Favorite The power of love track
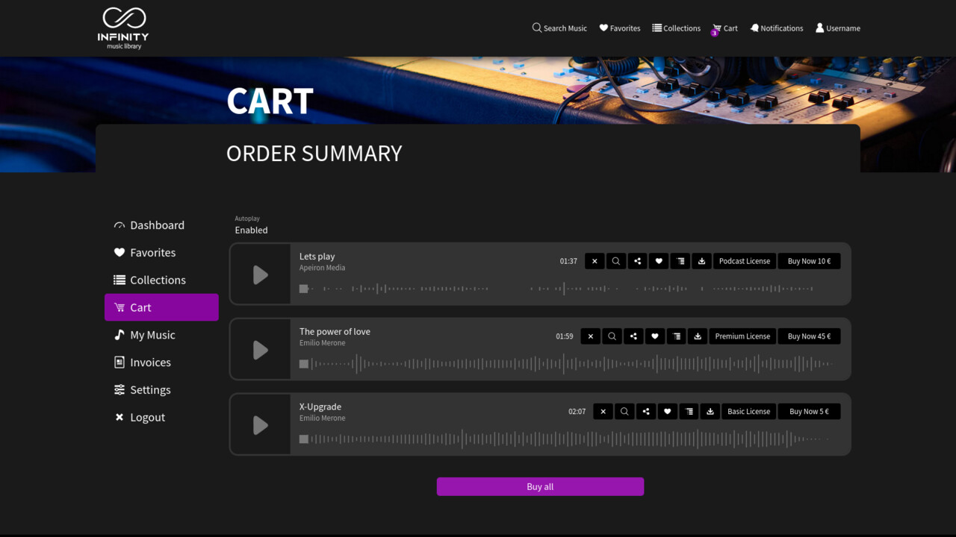956x537 pixels. pos(654,336)
